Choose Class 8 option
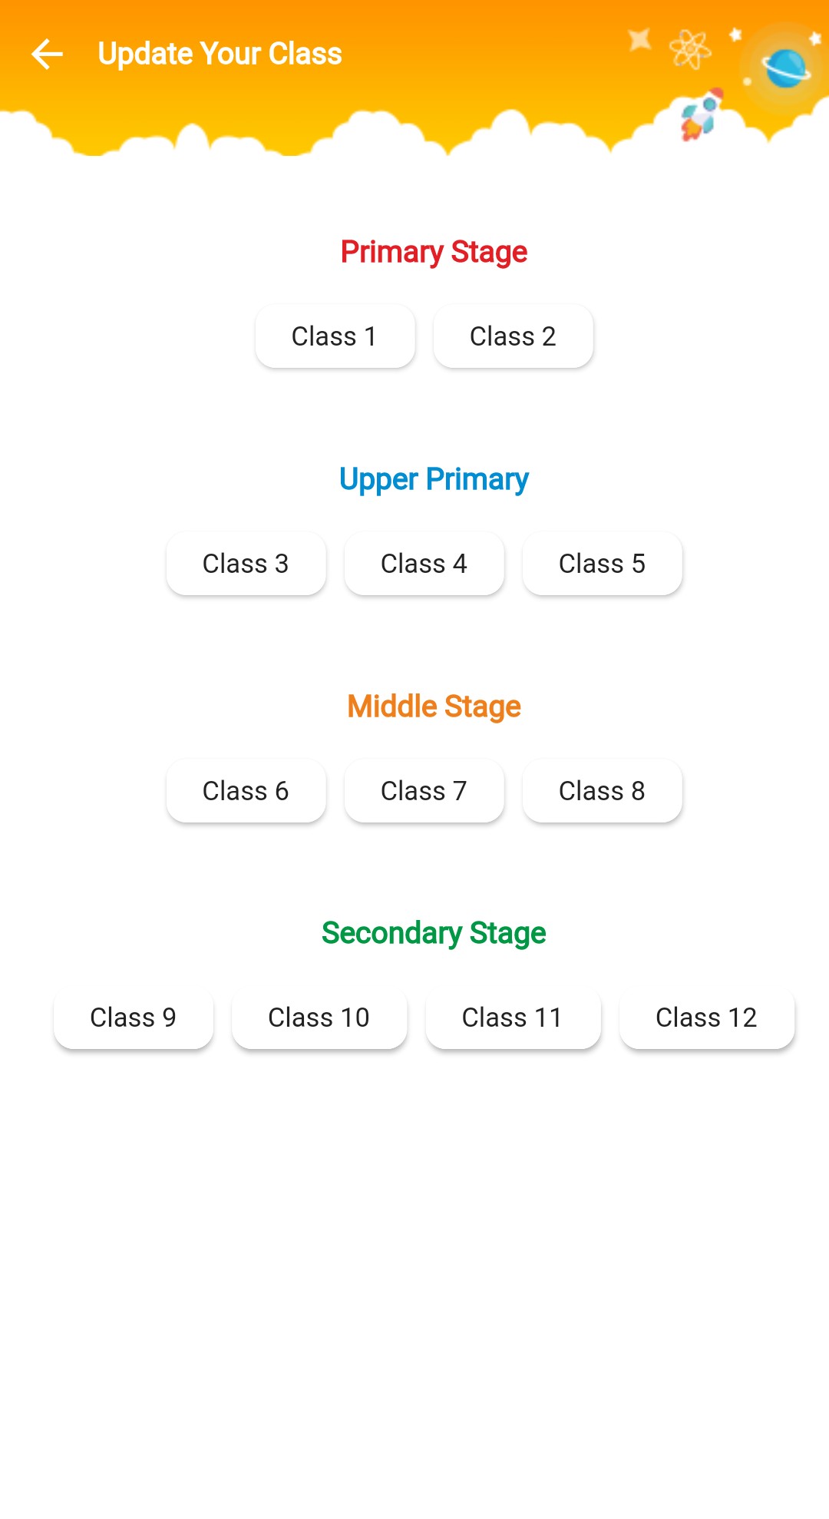The height and width of the screenshot is (1519, 829). [x=602, y=791]
